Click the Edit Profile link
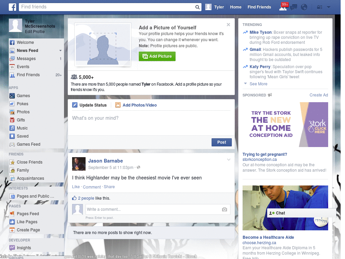Viewport: 345px width, 259px height. 35,32
